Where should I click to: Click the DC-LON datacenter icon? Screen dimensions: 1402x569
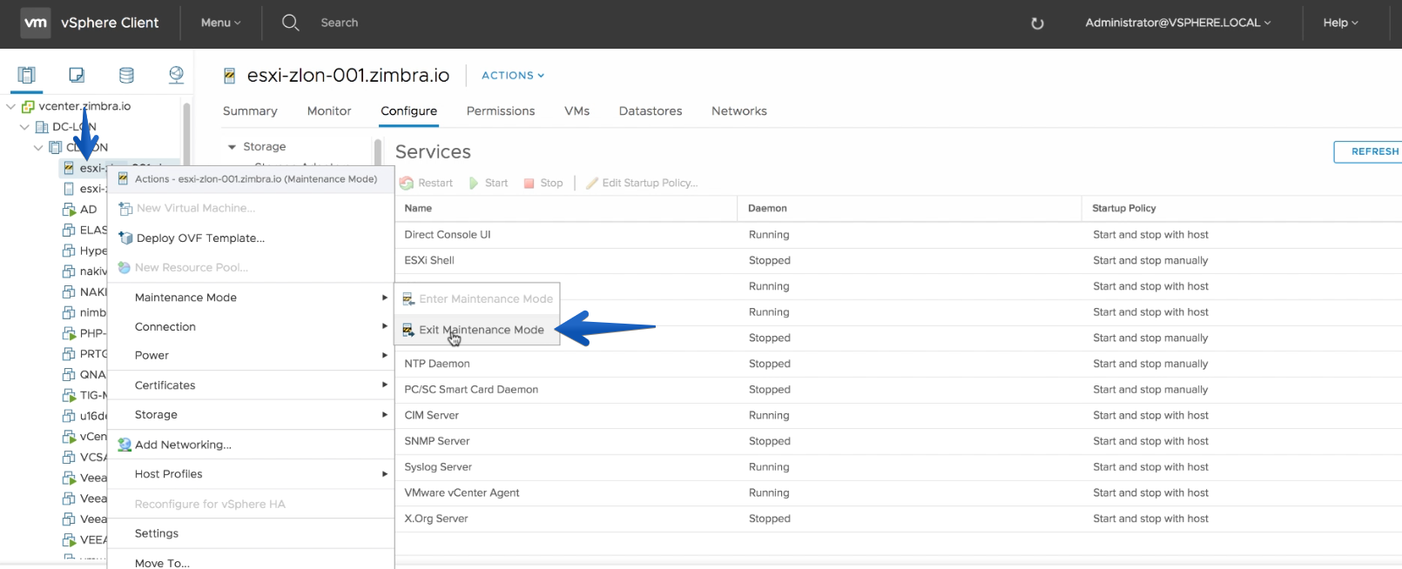pyautogui.click(x=42, y=127)
